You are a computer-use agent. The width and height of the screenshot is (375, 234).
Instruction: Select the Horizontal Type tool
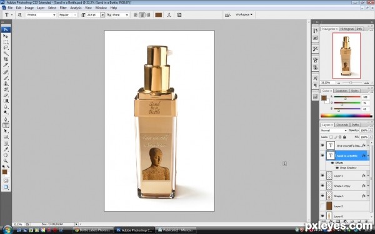tap(6, 125)
